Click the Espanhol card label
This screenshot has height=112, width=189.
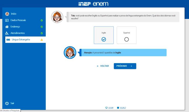click(127, 33)
